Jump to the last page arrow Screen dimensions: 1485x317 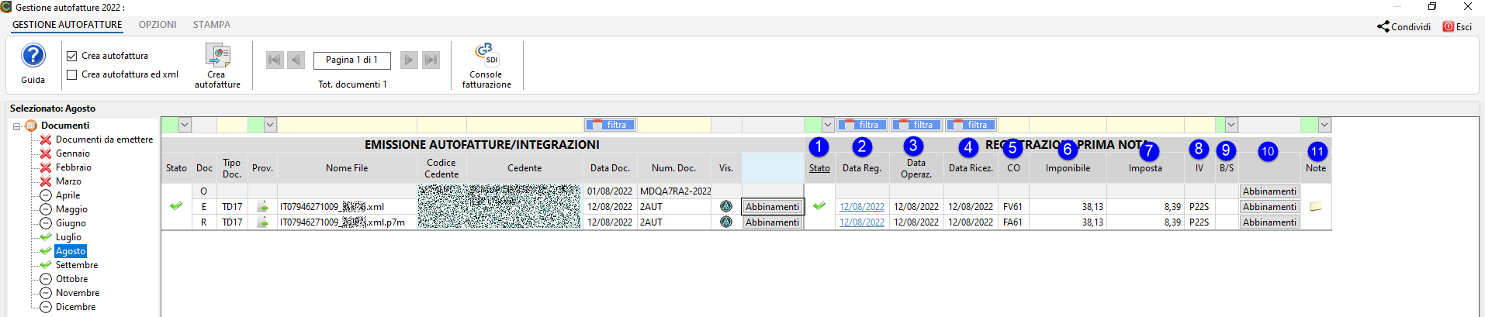coord(431,60)
